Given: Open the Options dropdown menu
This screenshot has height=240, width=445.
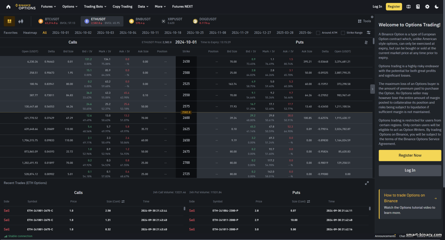Looking at the screenshot, I should (x=70, y=7).
